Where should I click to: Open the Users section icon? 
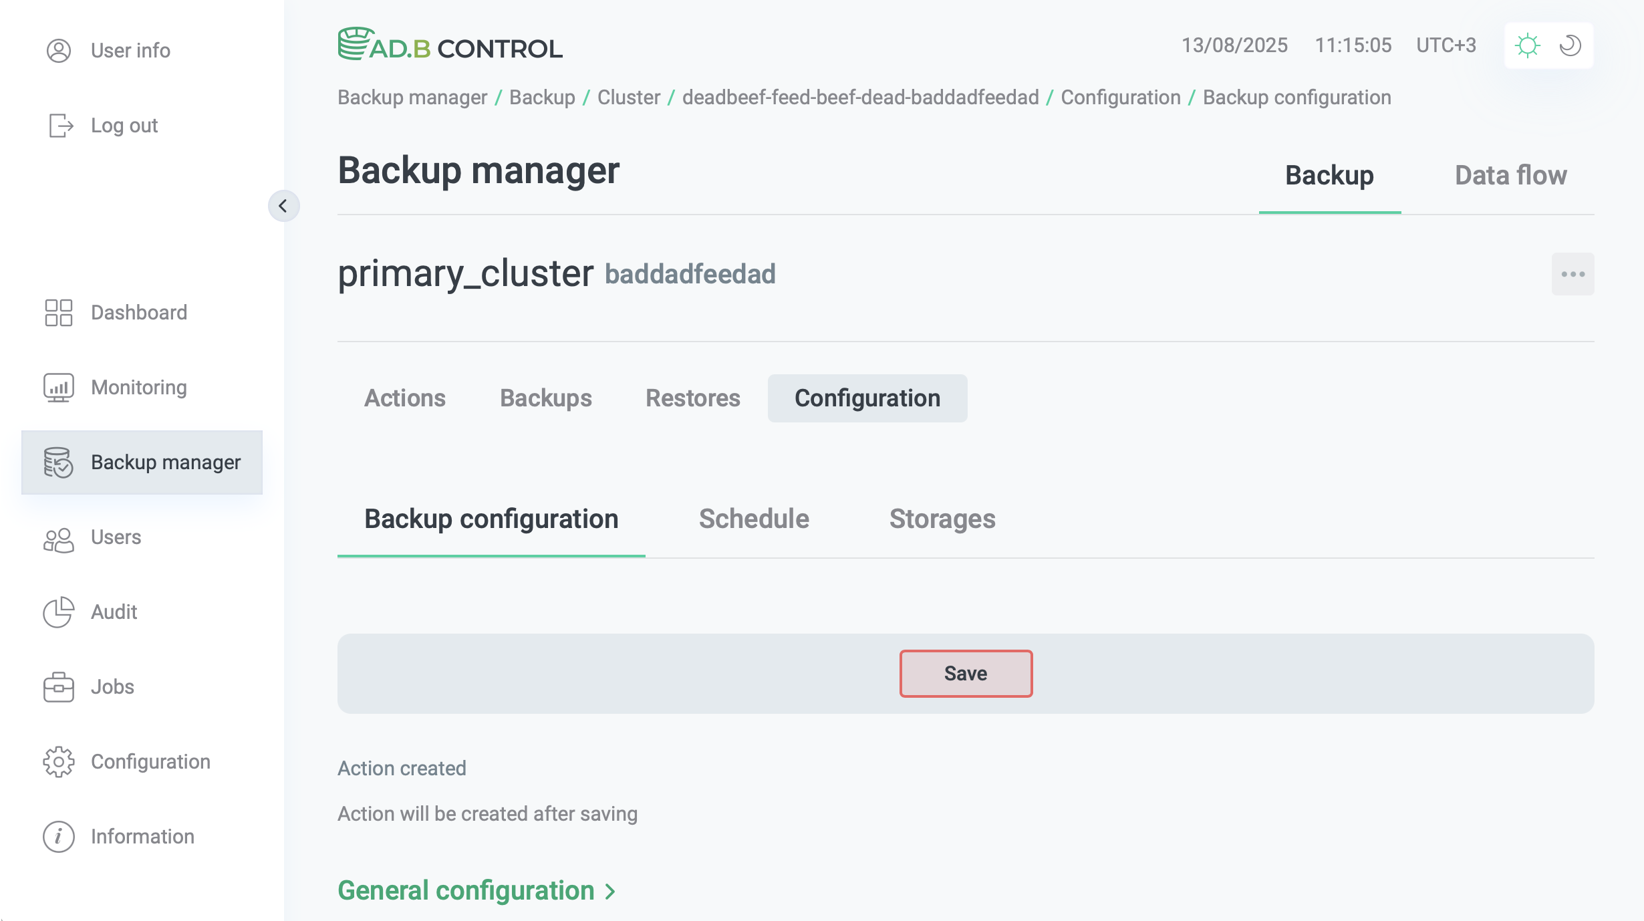pyautogui.click(x=58, y=537)
